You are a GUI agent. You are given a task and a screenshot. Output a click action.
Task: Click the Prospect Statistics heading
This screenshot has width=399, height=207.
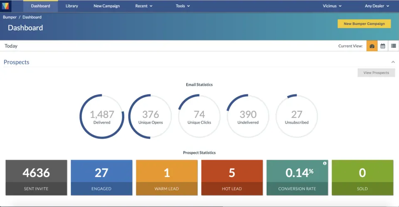pos(199,153)
